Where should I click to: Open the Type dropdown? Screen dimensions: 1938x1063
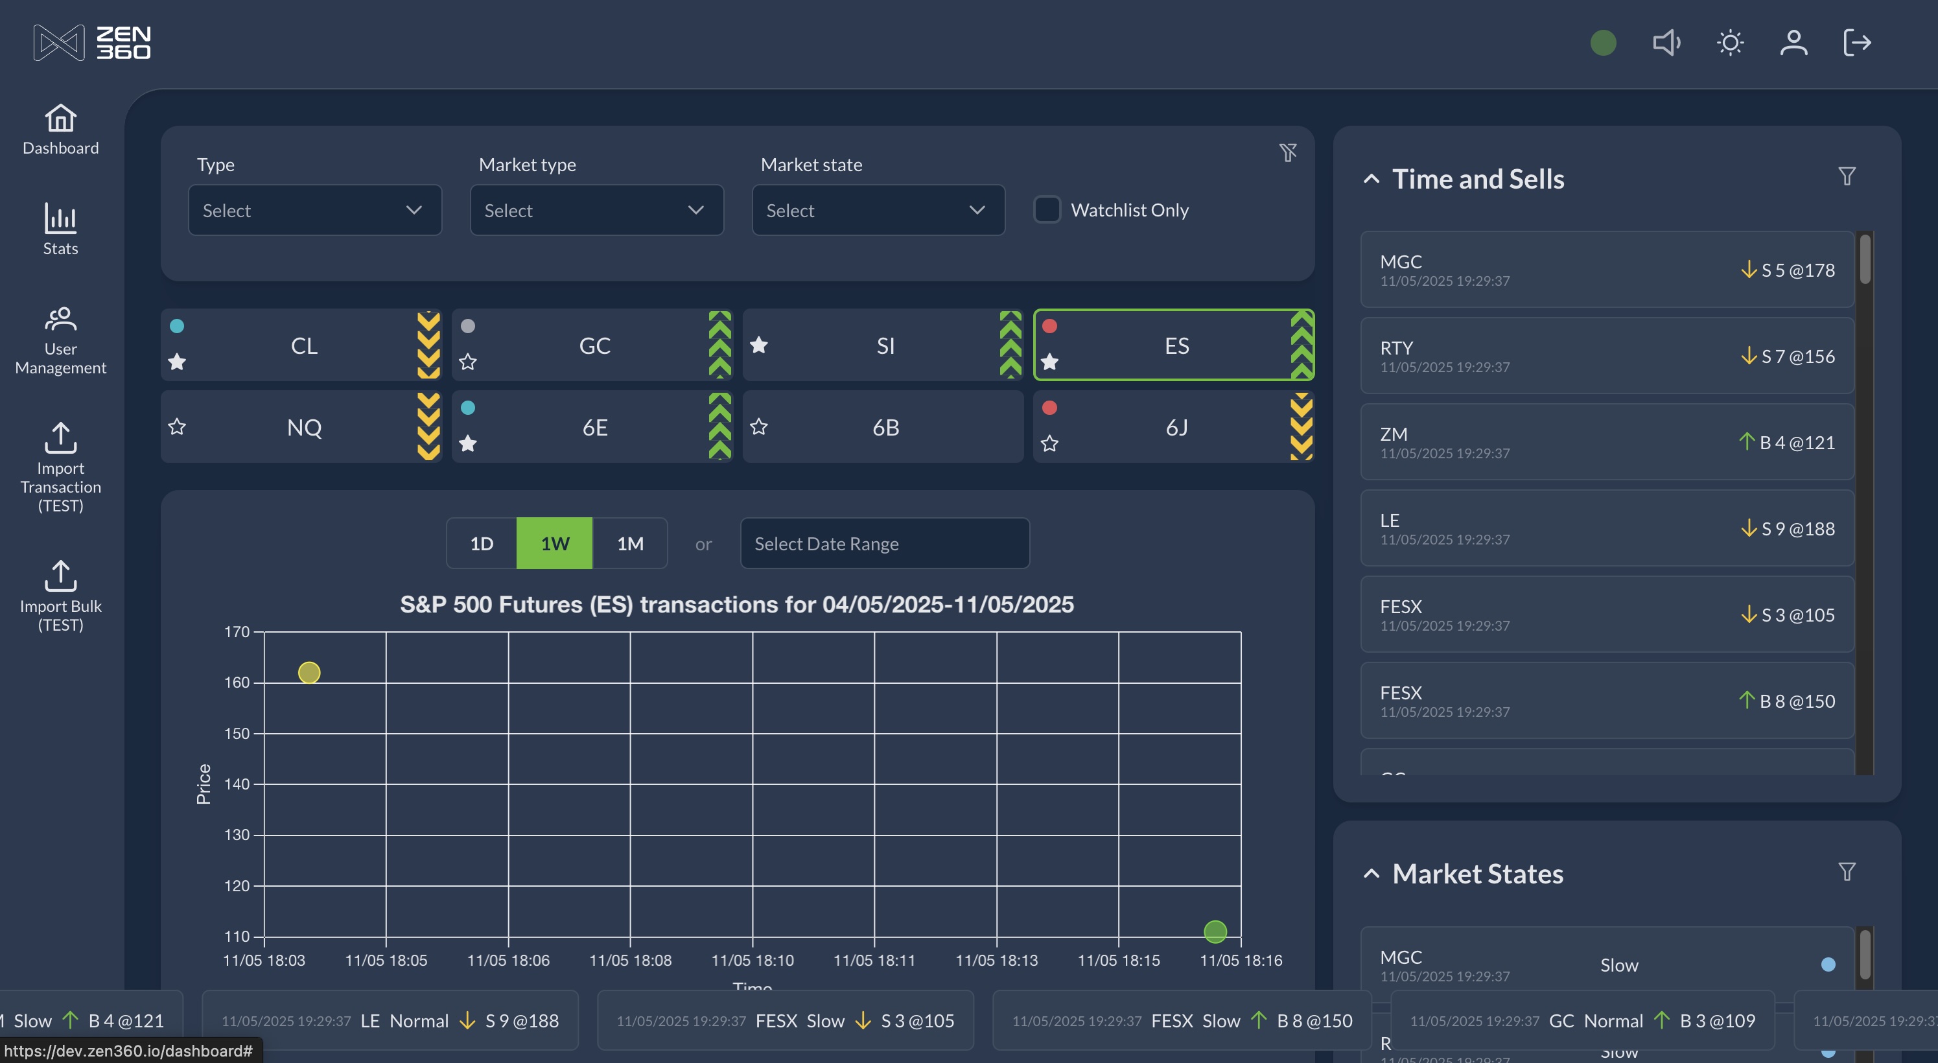coord(314,210)
